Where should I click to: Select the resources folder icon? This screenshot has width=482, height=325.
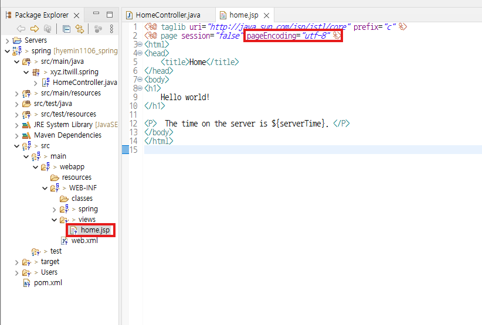pos(55,177)
